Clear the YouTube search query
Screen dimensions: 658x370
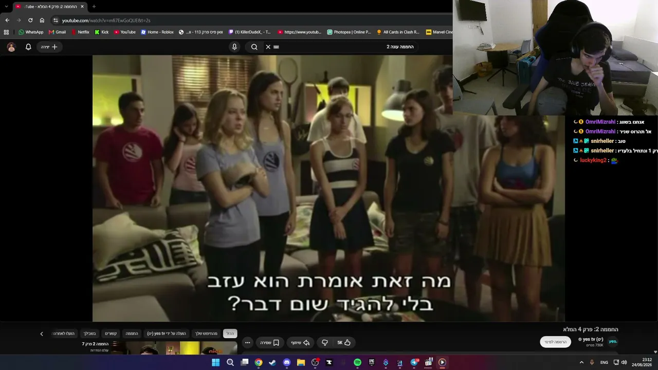pos(268,47)
